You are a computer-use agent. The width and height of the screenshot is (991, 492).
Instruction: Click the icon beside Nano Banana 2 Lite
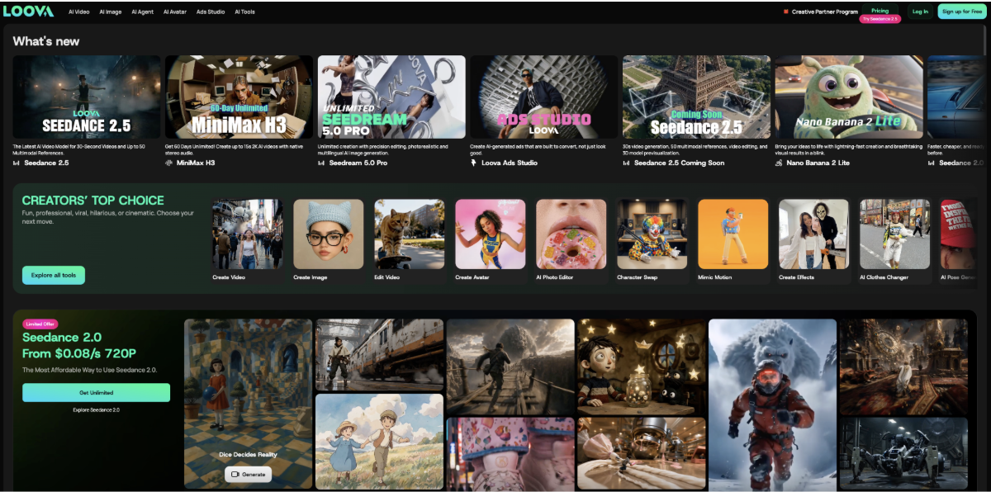tap(779, 163)
